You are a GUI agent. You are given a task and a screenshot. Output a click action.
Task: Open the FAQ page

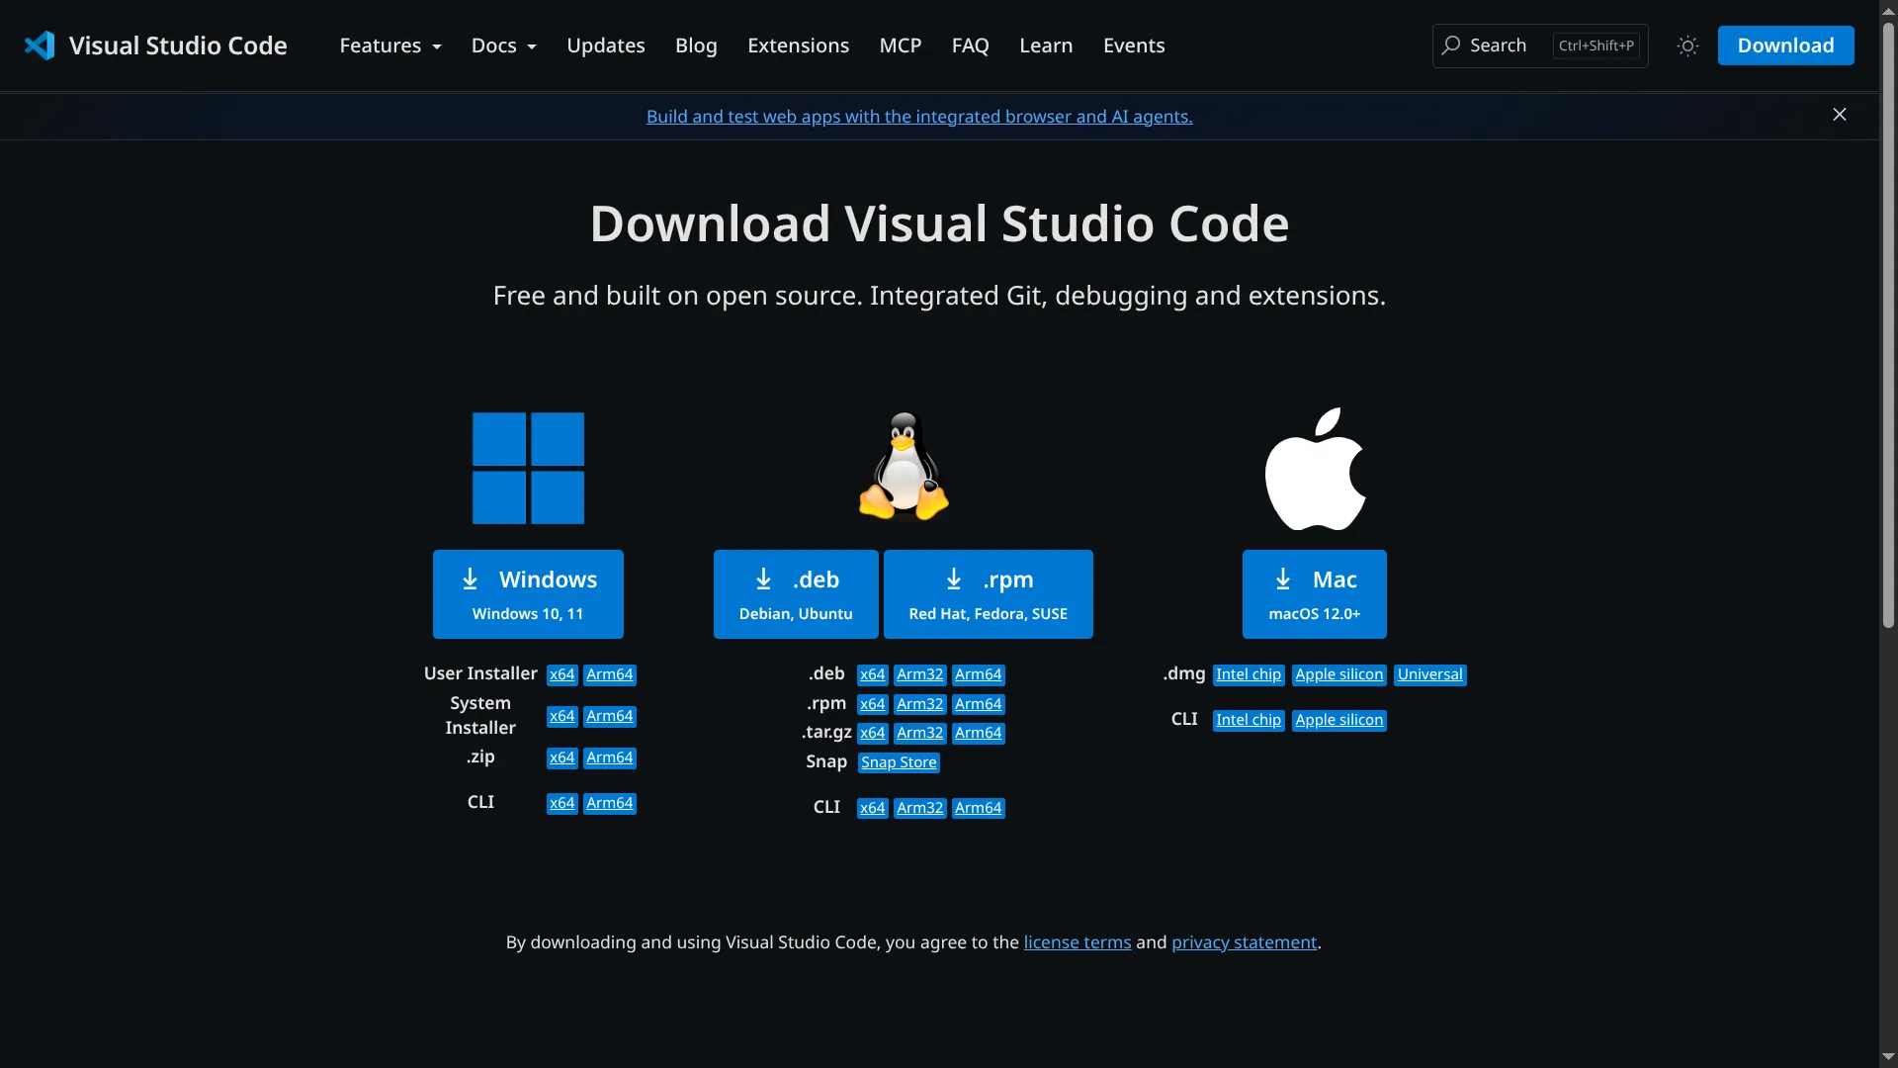[x=971, y=45]
